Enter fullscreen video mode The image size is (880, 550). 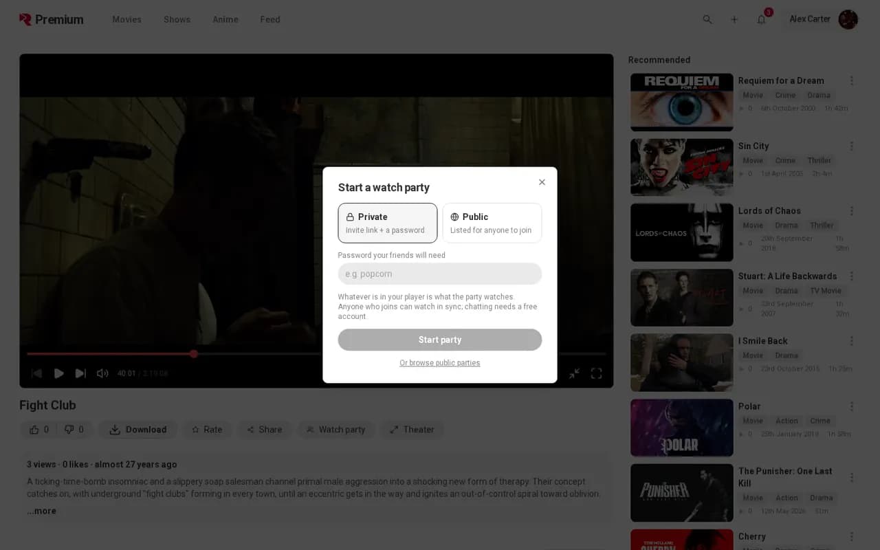coord(597,373)
